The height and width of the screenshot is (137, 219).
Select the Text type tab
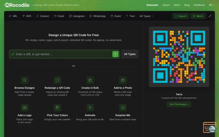pos(130,16)
